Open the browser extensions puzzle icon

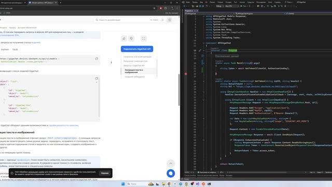tap(165, 8)
